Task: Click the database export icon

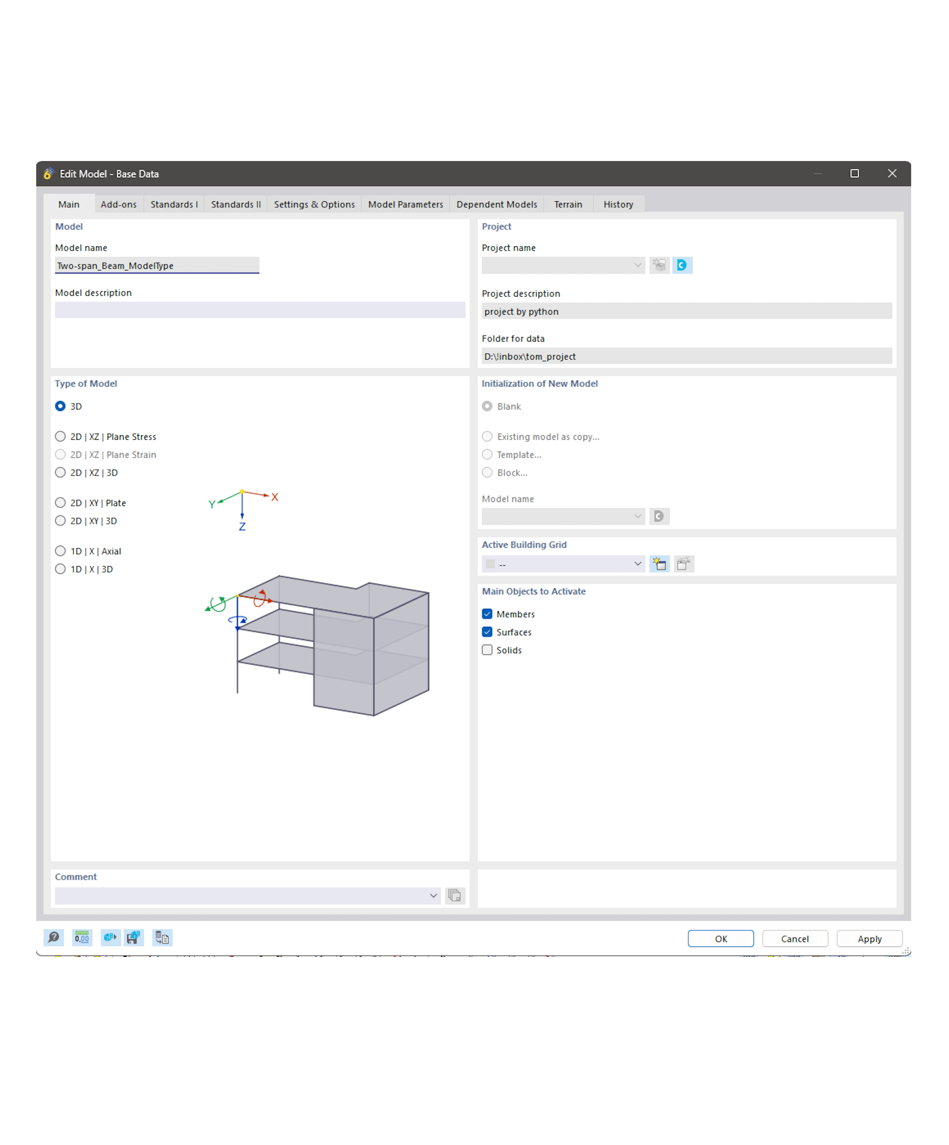Action: point(162,938)
